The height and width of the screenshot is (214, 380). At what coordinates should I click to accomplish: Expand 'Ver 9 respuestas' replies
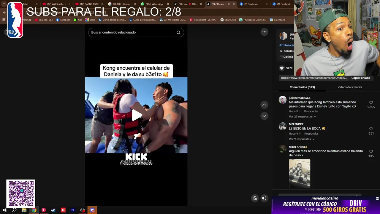click(302, 139)
